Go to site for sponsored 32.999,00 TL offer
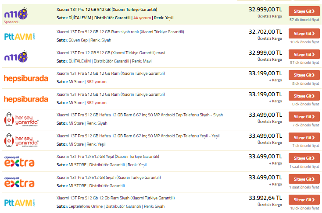Viewport: 322px width, 213px height. (x=304, y=11)
